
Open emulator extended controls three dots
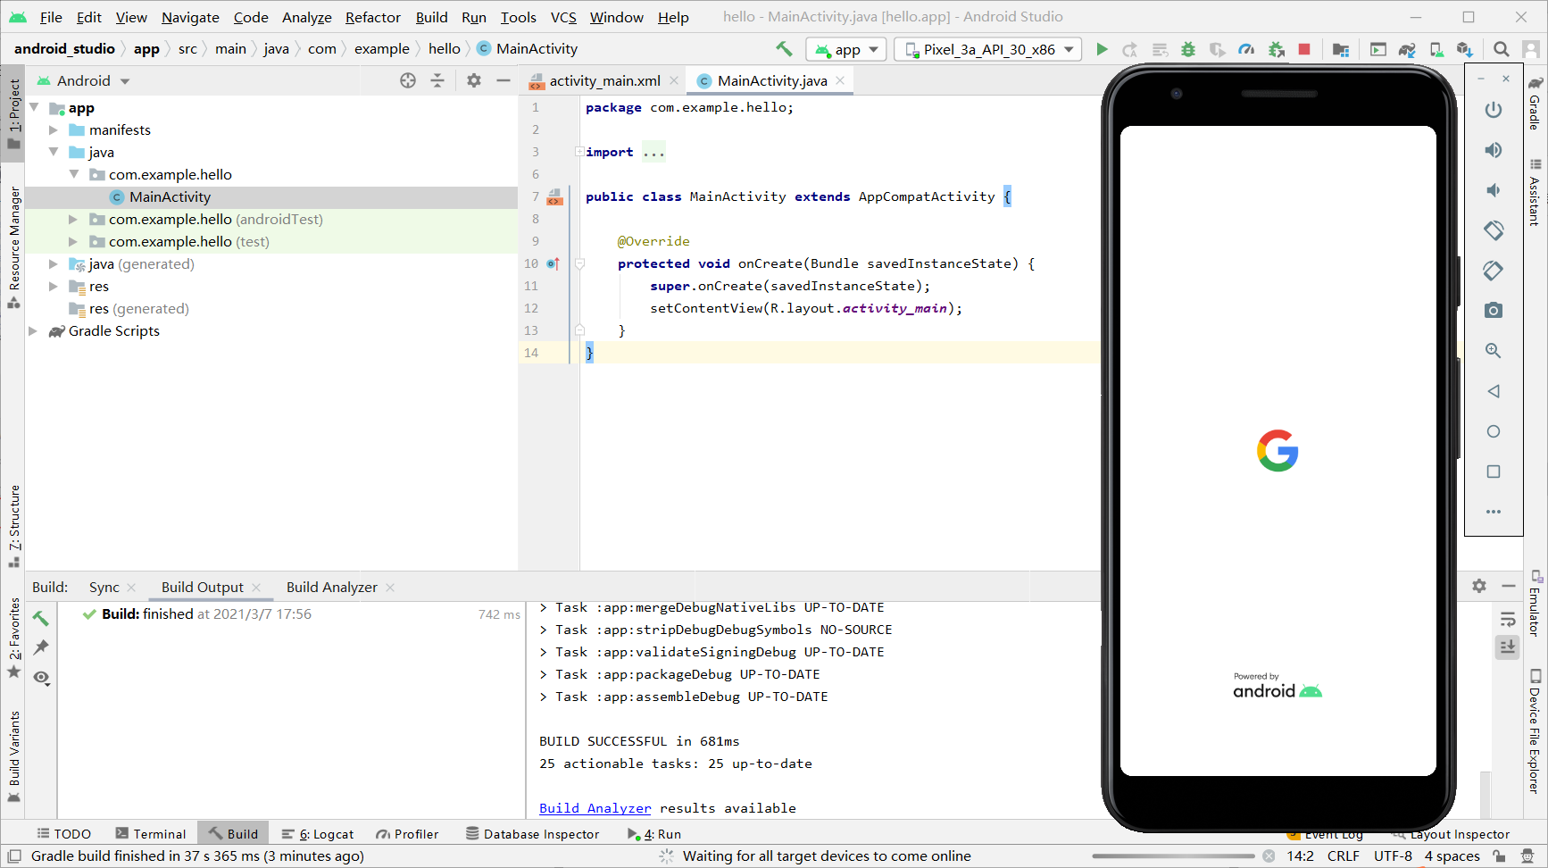coord(1494,512)
